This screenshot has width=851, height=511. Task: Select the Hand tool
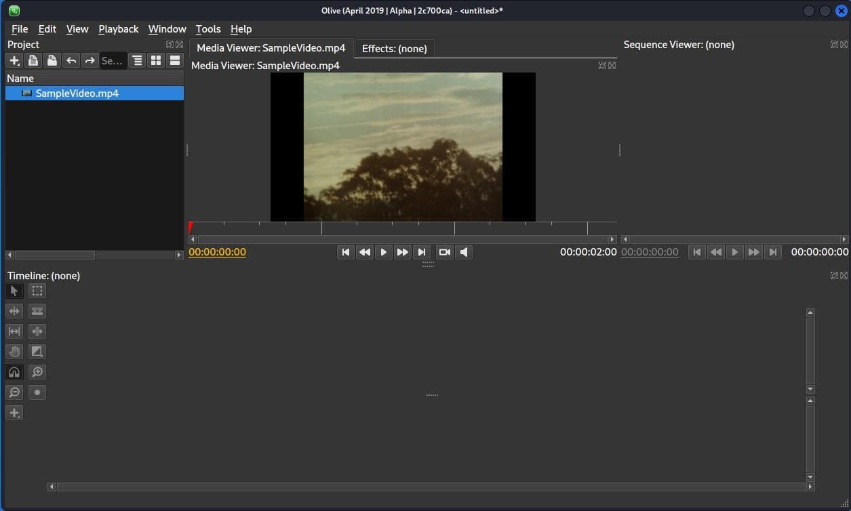(14, 352)
